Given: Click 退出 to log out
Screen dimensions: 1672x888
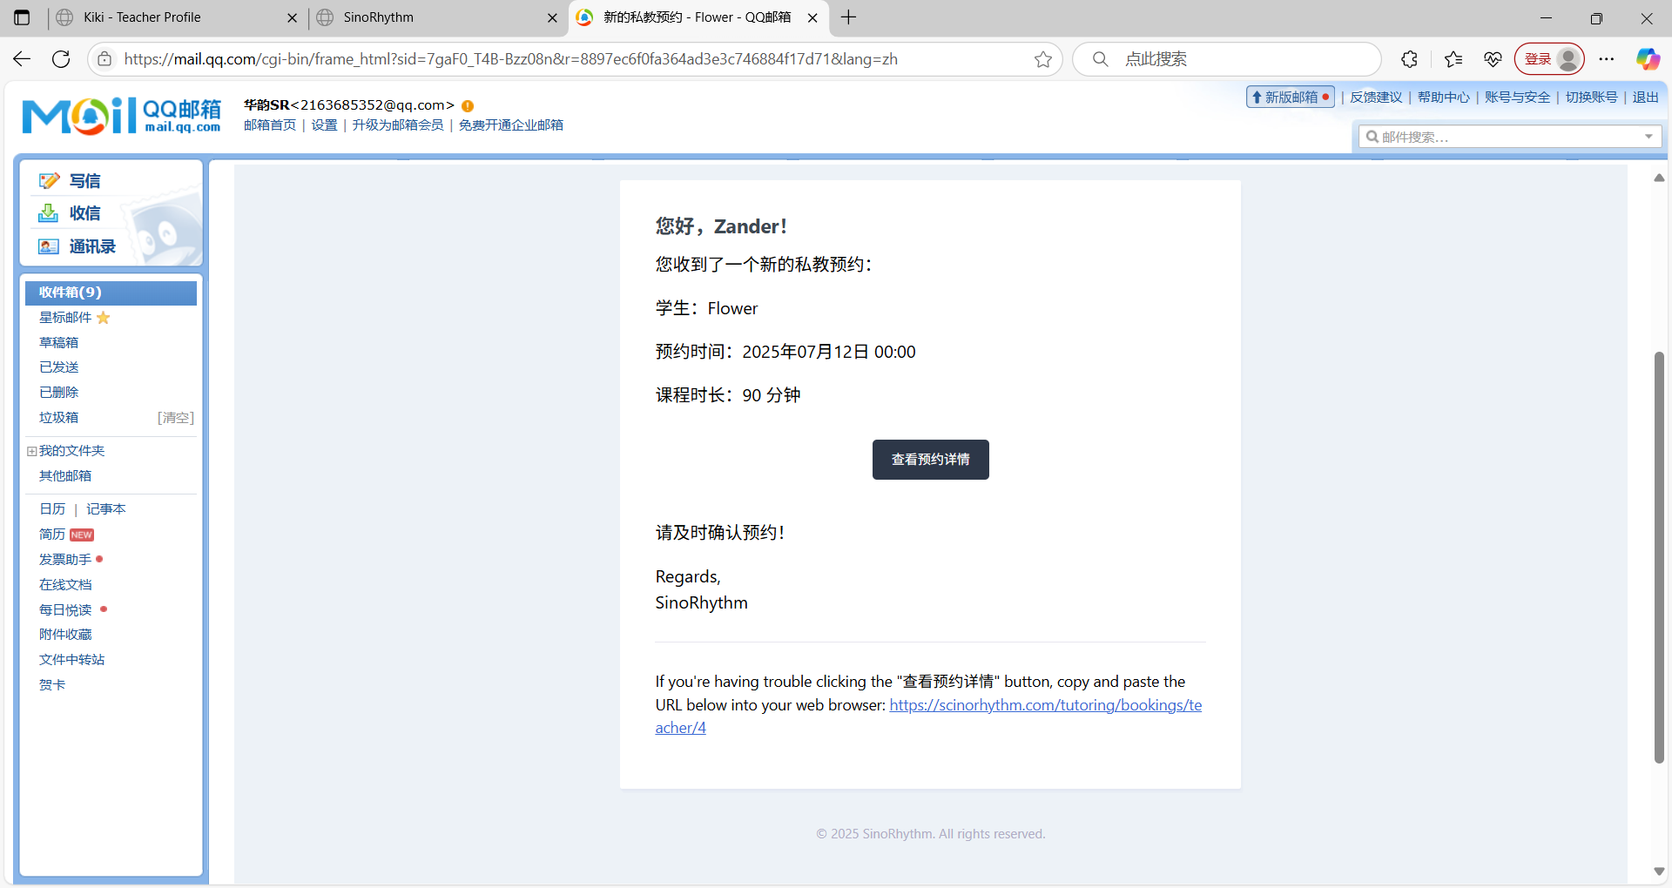Looking at the screenshot, I should 1645,98.
